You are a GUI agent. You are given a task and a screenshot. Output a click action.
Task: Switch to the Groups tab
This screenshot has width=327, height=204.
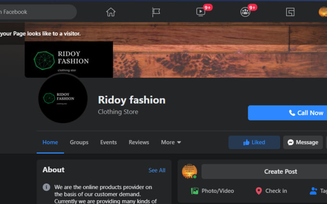(x=79, y=143)
